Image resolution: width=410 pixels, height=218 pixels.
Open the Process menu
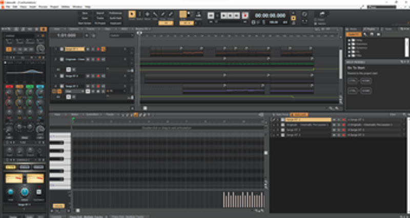43,7
